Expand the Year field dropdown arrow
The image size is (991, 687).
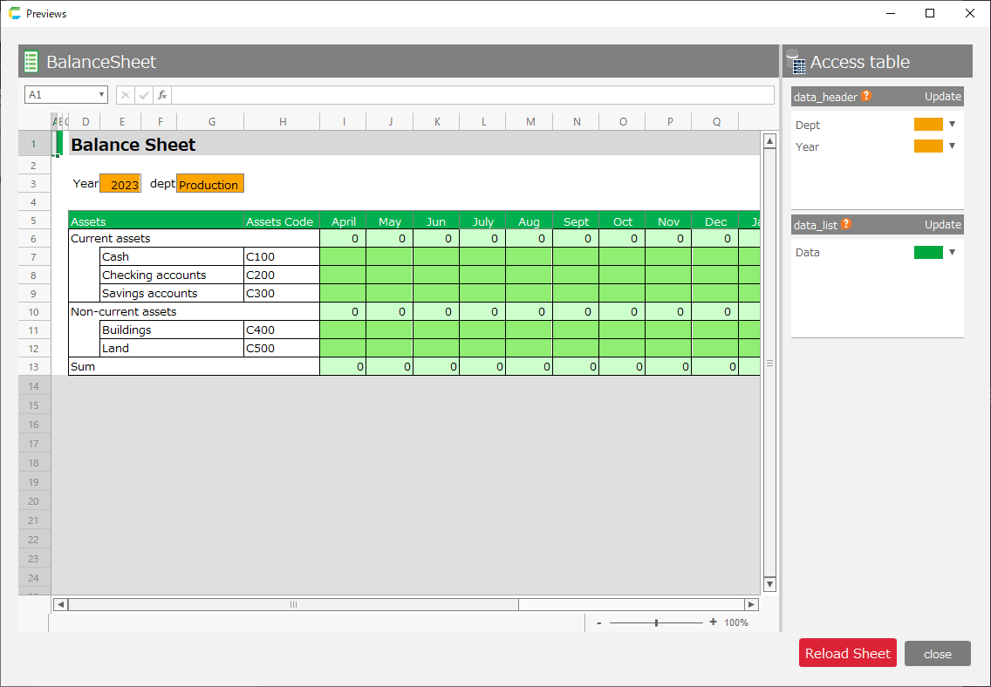pos(952,146)
